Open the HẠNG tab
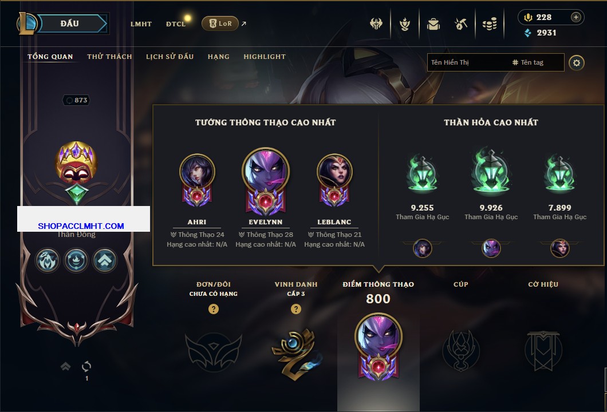 coord(218,57)
